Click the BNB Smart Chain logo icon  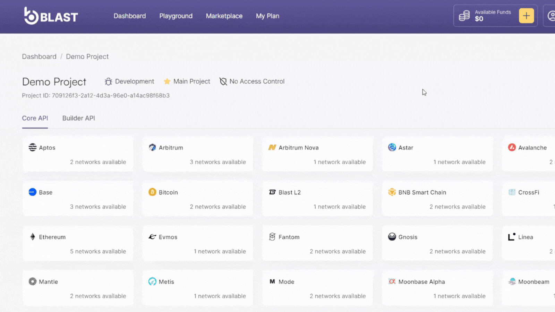pyautogui.click(x=392, y=192)
